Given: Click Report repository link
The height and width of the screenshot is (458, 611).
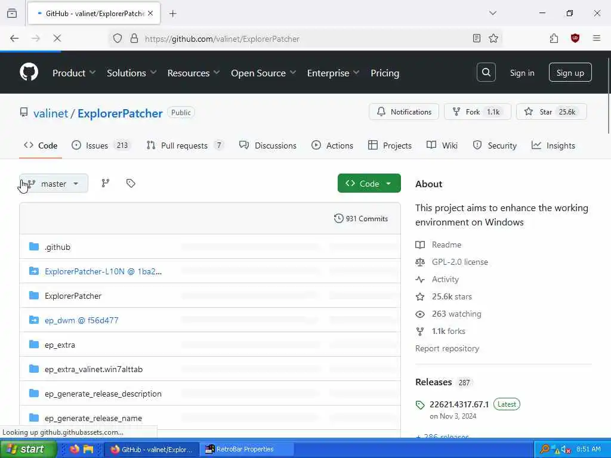Looking at the screenshot, I should (447, 348).
